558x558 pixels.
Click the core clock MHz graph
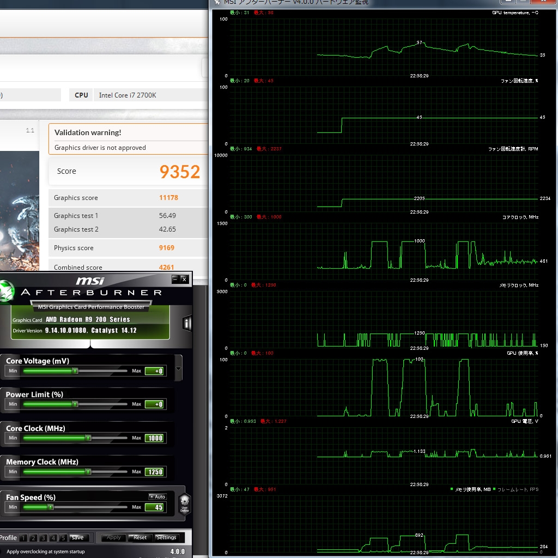click(384, 252)
